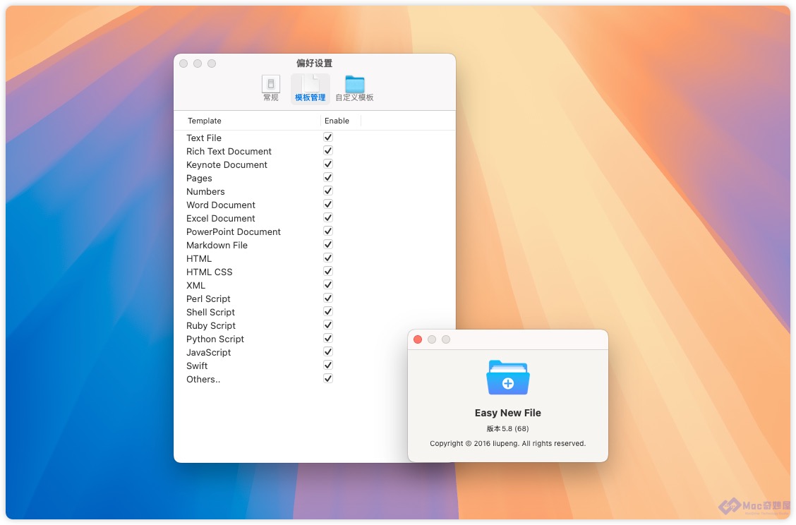This screenshot has height=525, width=796.
Task: Disable the Others.. template checkbox
Action: point(328,379)
